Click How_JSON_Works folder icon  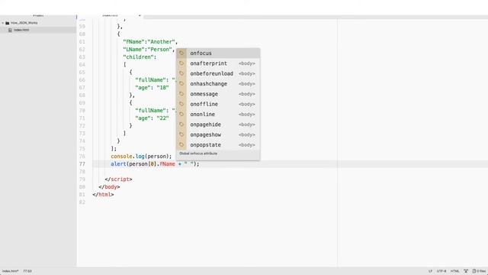[x=8, y=23]
